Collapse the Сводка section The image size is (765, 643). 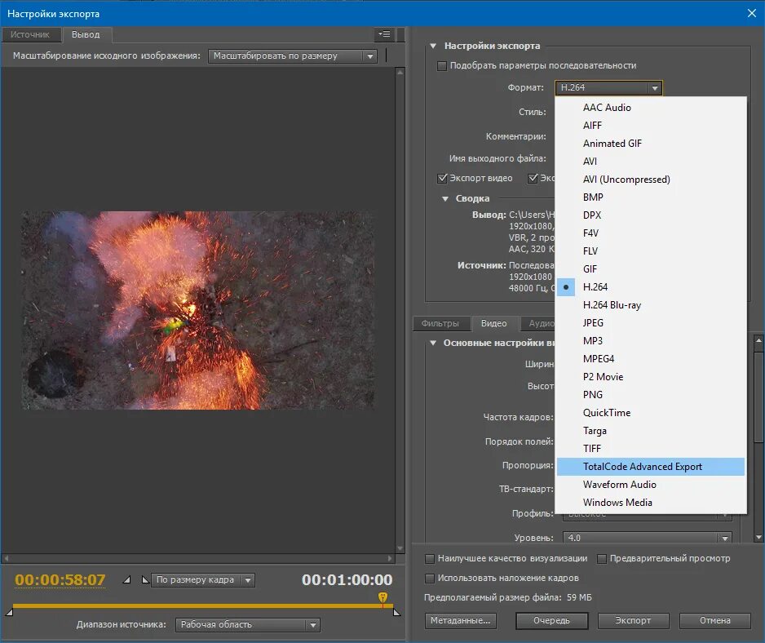tap(445, 198)
